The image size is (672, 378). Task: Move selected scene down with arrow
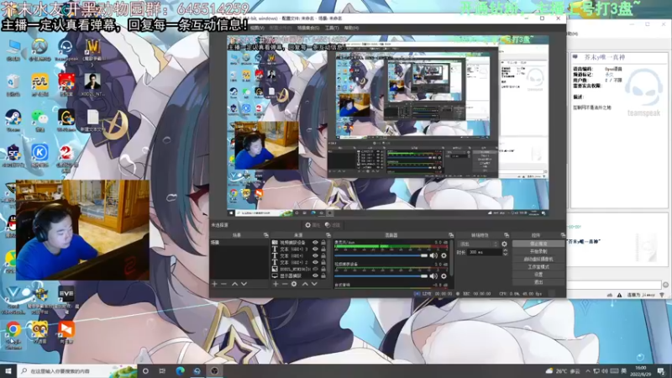(244, 284)
